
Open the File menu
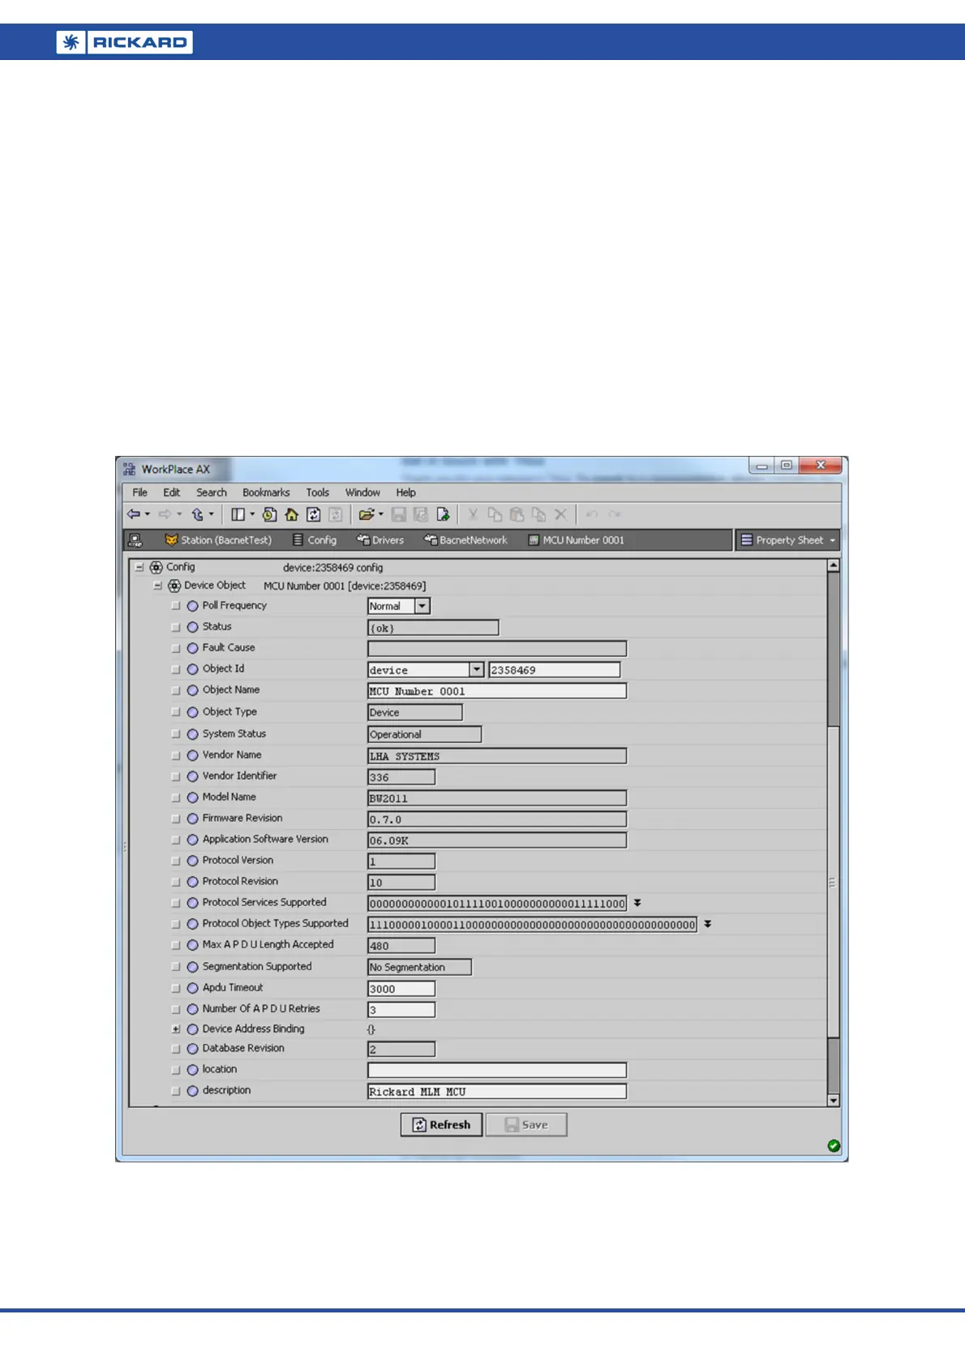(140, 492)
